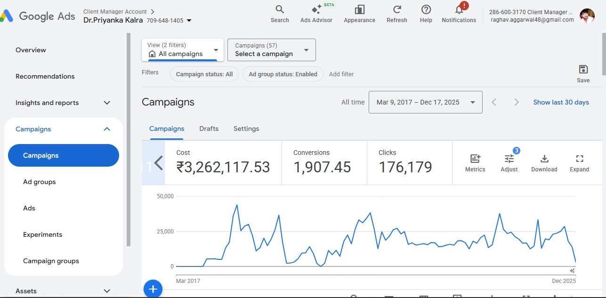The width and height of the screenshot is (606, 298).
Task: Switch to the Drafts tab
Action: pyautogui.click(x=209, y=129)
